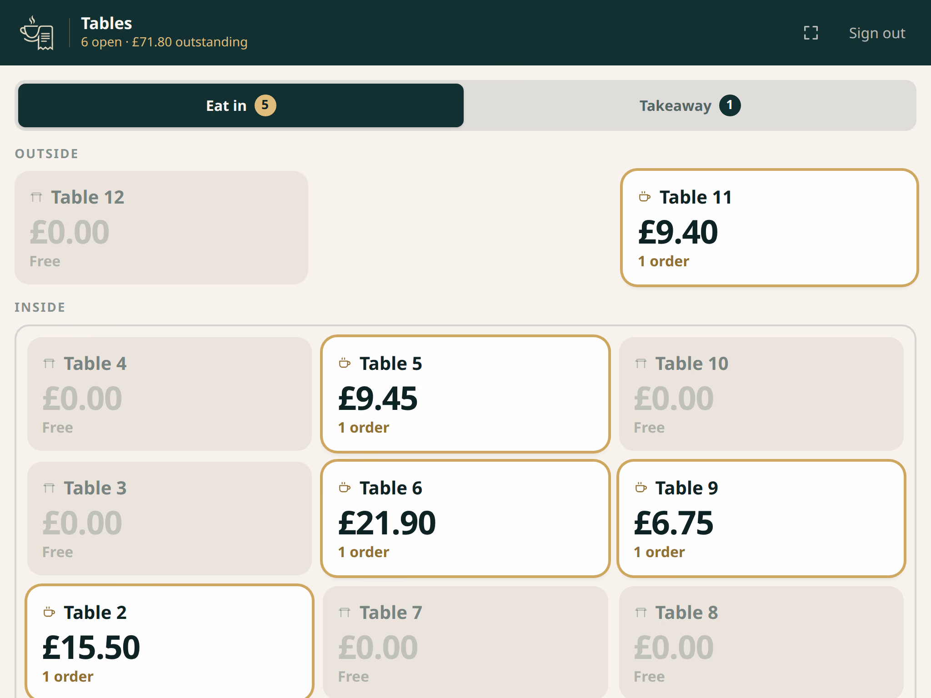Click the Takeaway count badge

point(730,105)
